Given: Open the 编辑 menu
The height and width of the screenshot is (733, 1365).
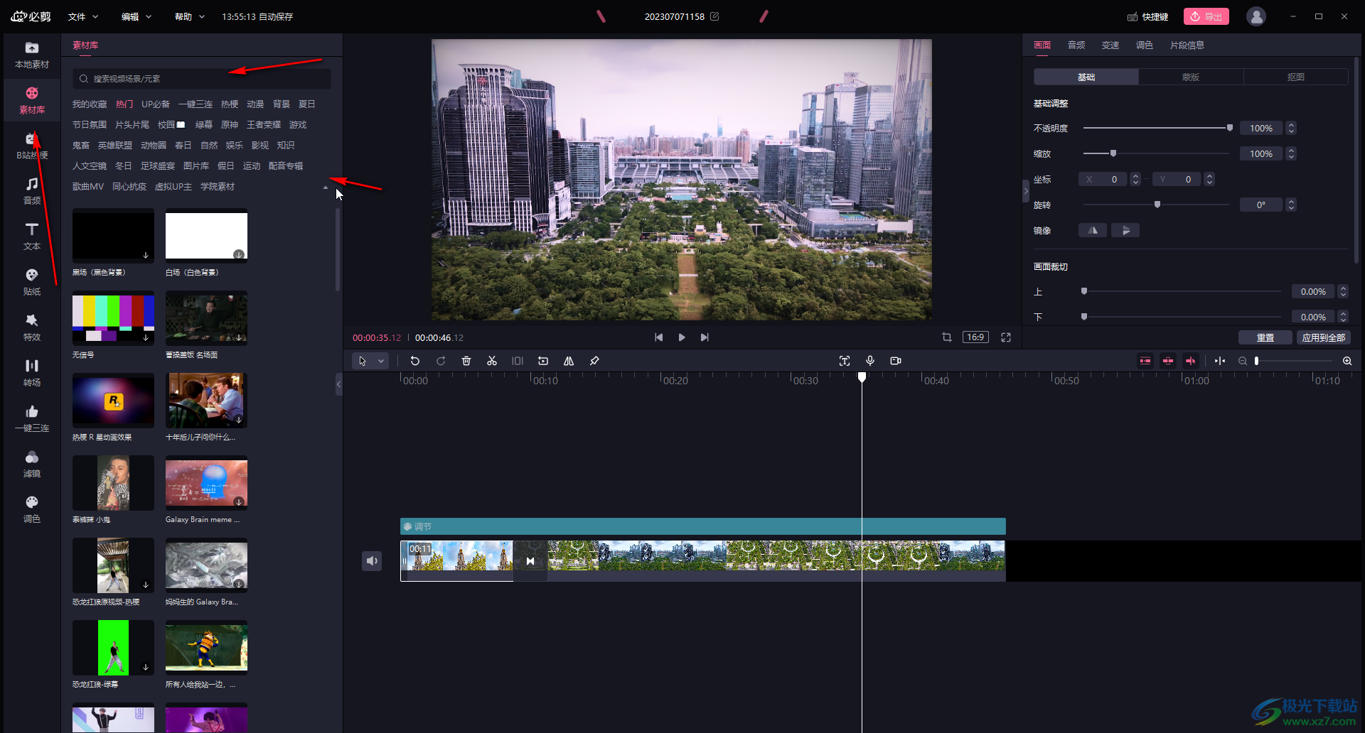Looking at the screenshot, I should click(x=136, y=16).
